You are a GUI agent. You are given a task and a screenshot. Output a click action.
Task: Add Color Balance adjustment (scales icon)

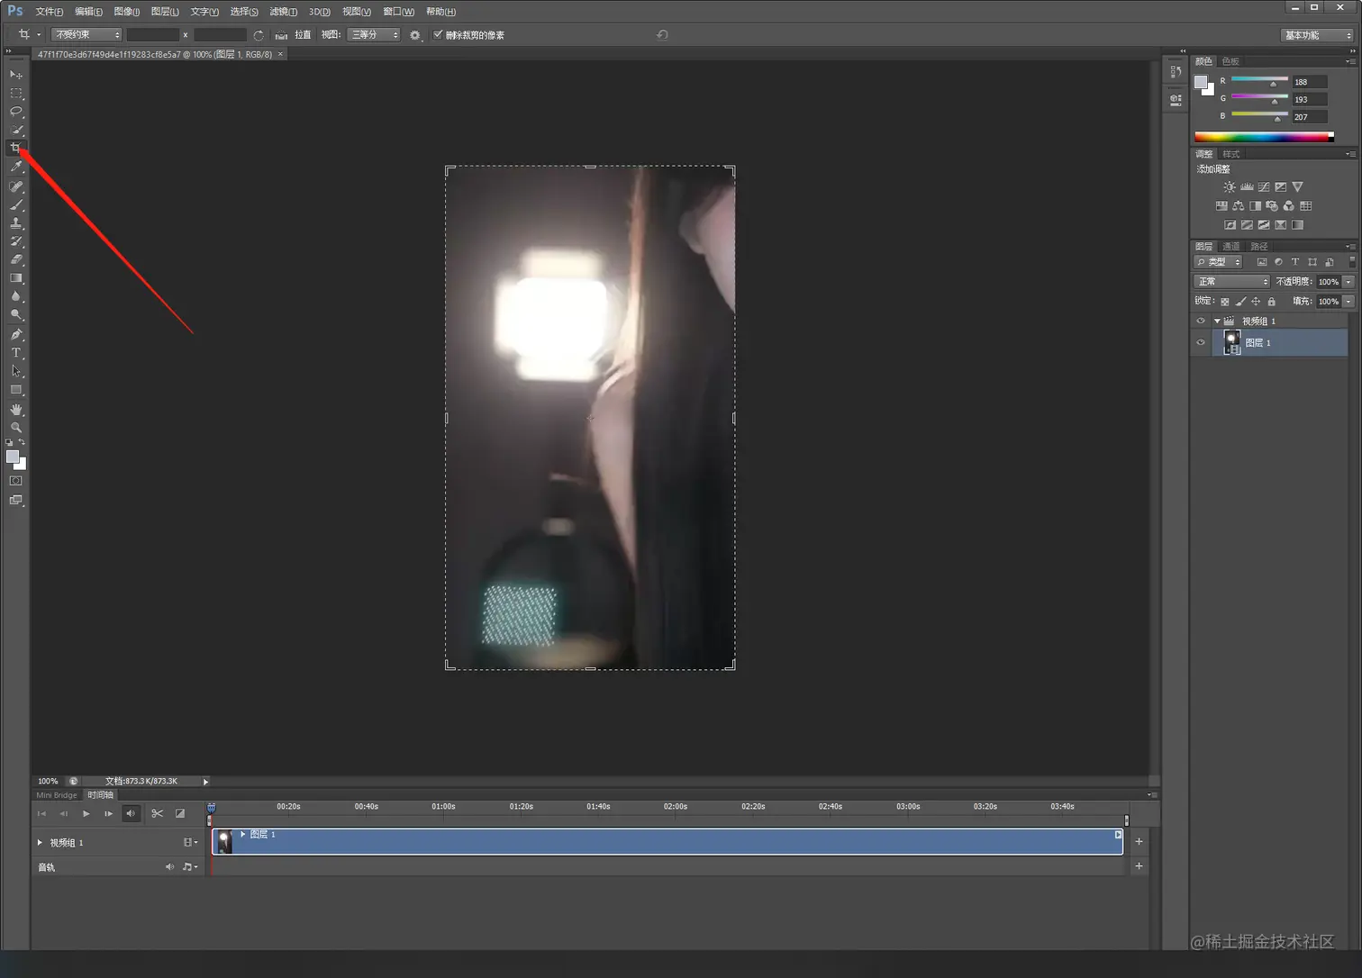click(x=1239, y=206)
